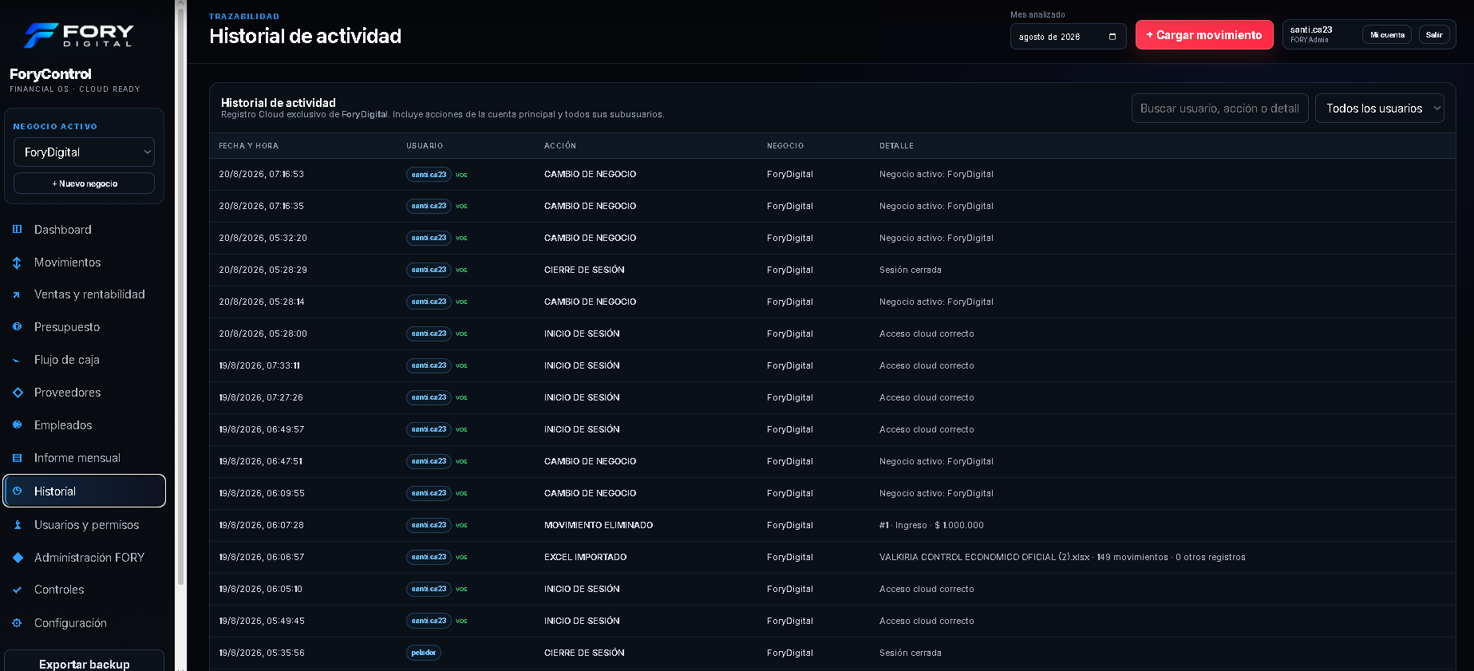Click timestamp 19/8/2026, 05:35:56
The width and height of the screenshot is (1474, 671).
[x=262, y=653]
